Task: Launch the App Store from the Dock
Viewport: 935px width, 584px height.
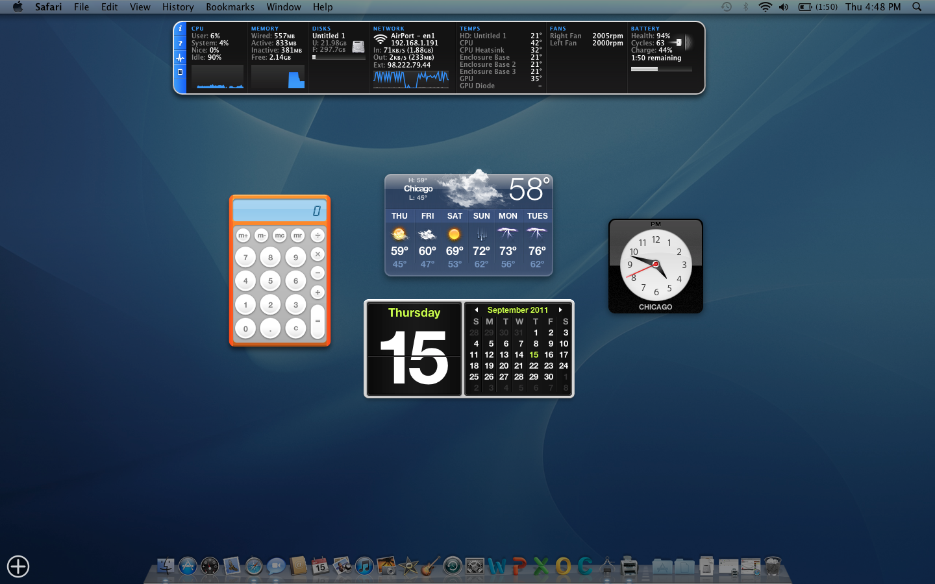Action: pyautogui.click(x=188, y=566)
